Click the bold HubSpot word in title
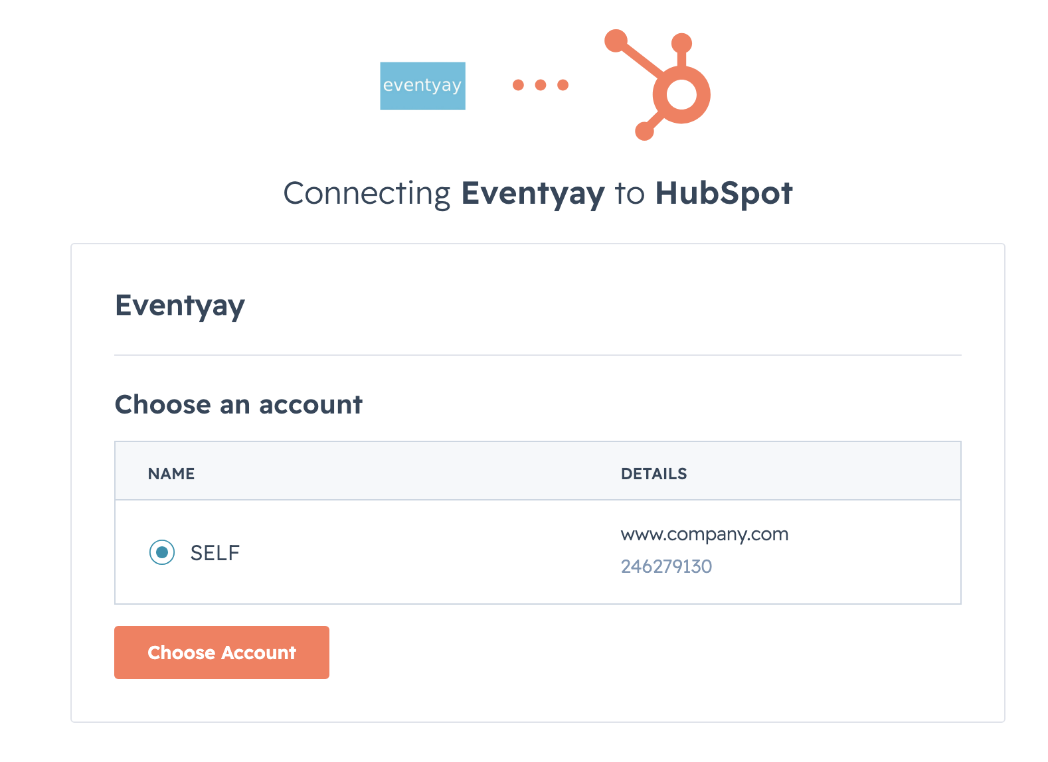 pos(724,193)
